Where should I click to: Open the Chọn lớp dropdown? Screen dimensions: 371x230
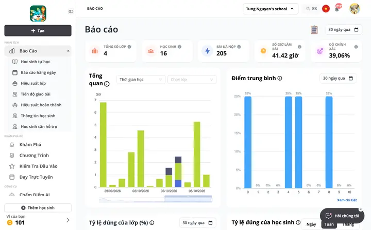pos(192,80)
